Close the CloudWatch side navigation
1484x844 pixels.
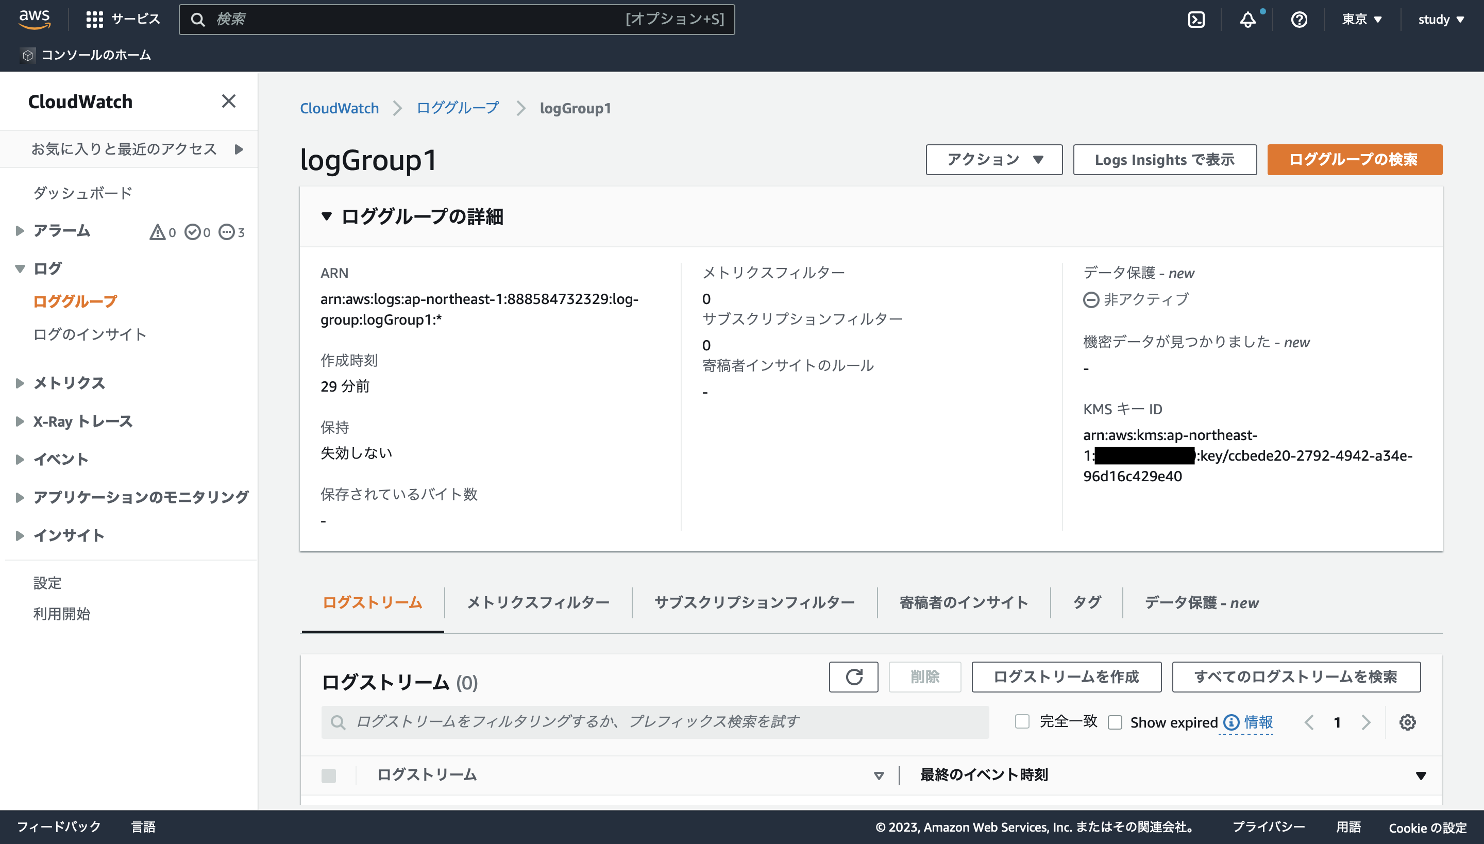[229, 102]
